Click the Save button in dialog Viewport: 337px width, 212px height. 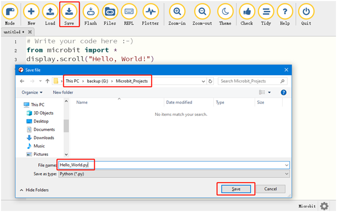(x=235, y=189)
